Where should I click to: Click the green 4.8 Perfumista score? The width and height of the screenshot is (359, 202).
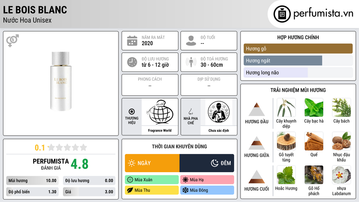(80, 164)
